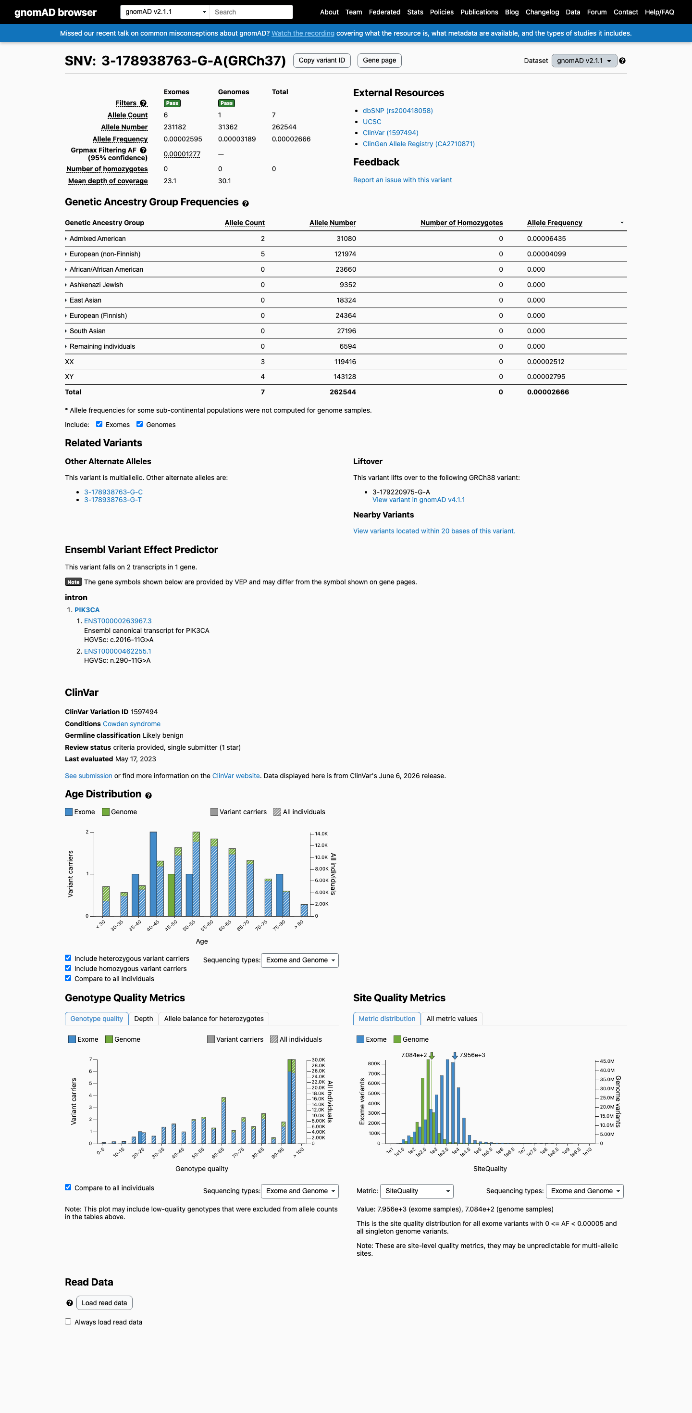Screen dimensions: 692x1413
Task: Click the 7.084e+2 genome marker arrow
Action: coord(432,1055)
